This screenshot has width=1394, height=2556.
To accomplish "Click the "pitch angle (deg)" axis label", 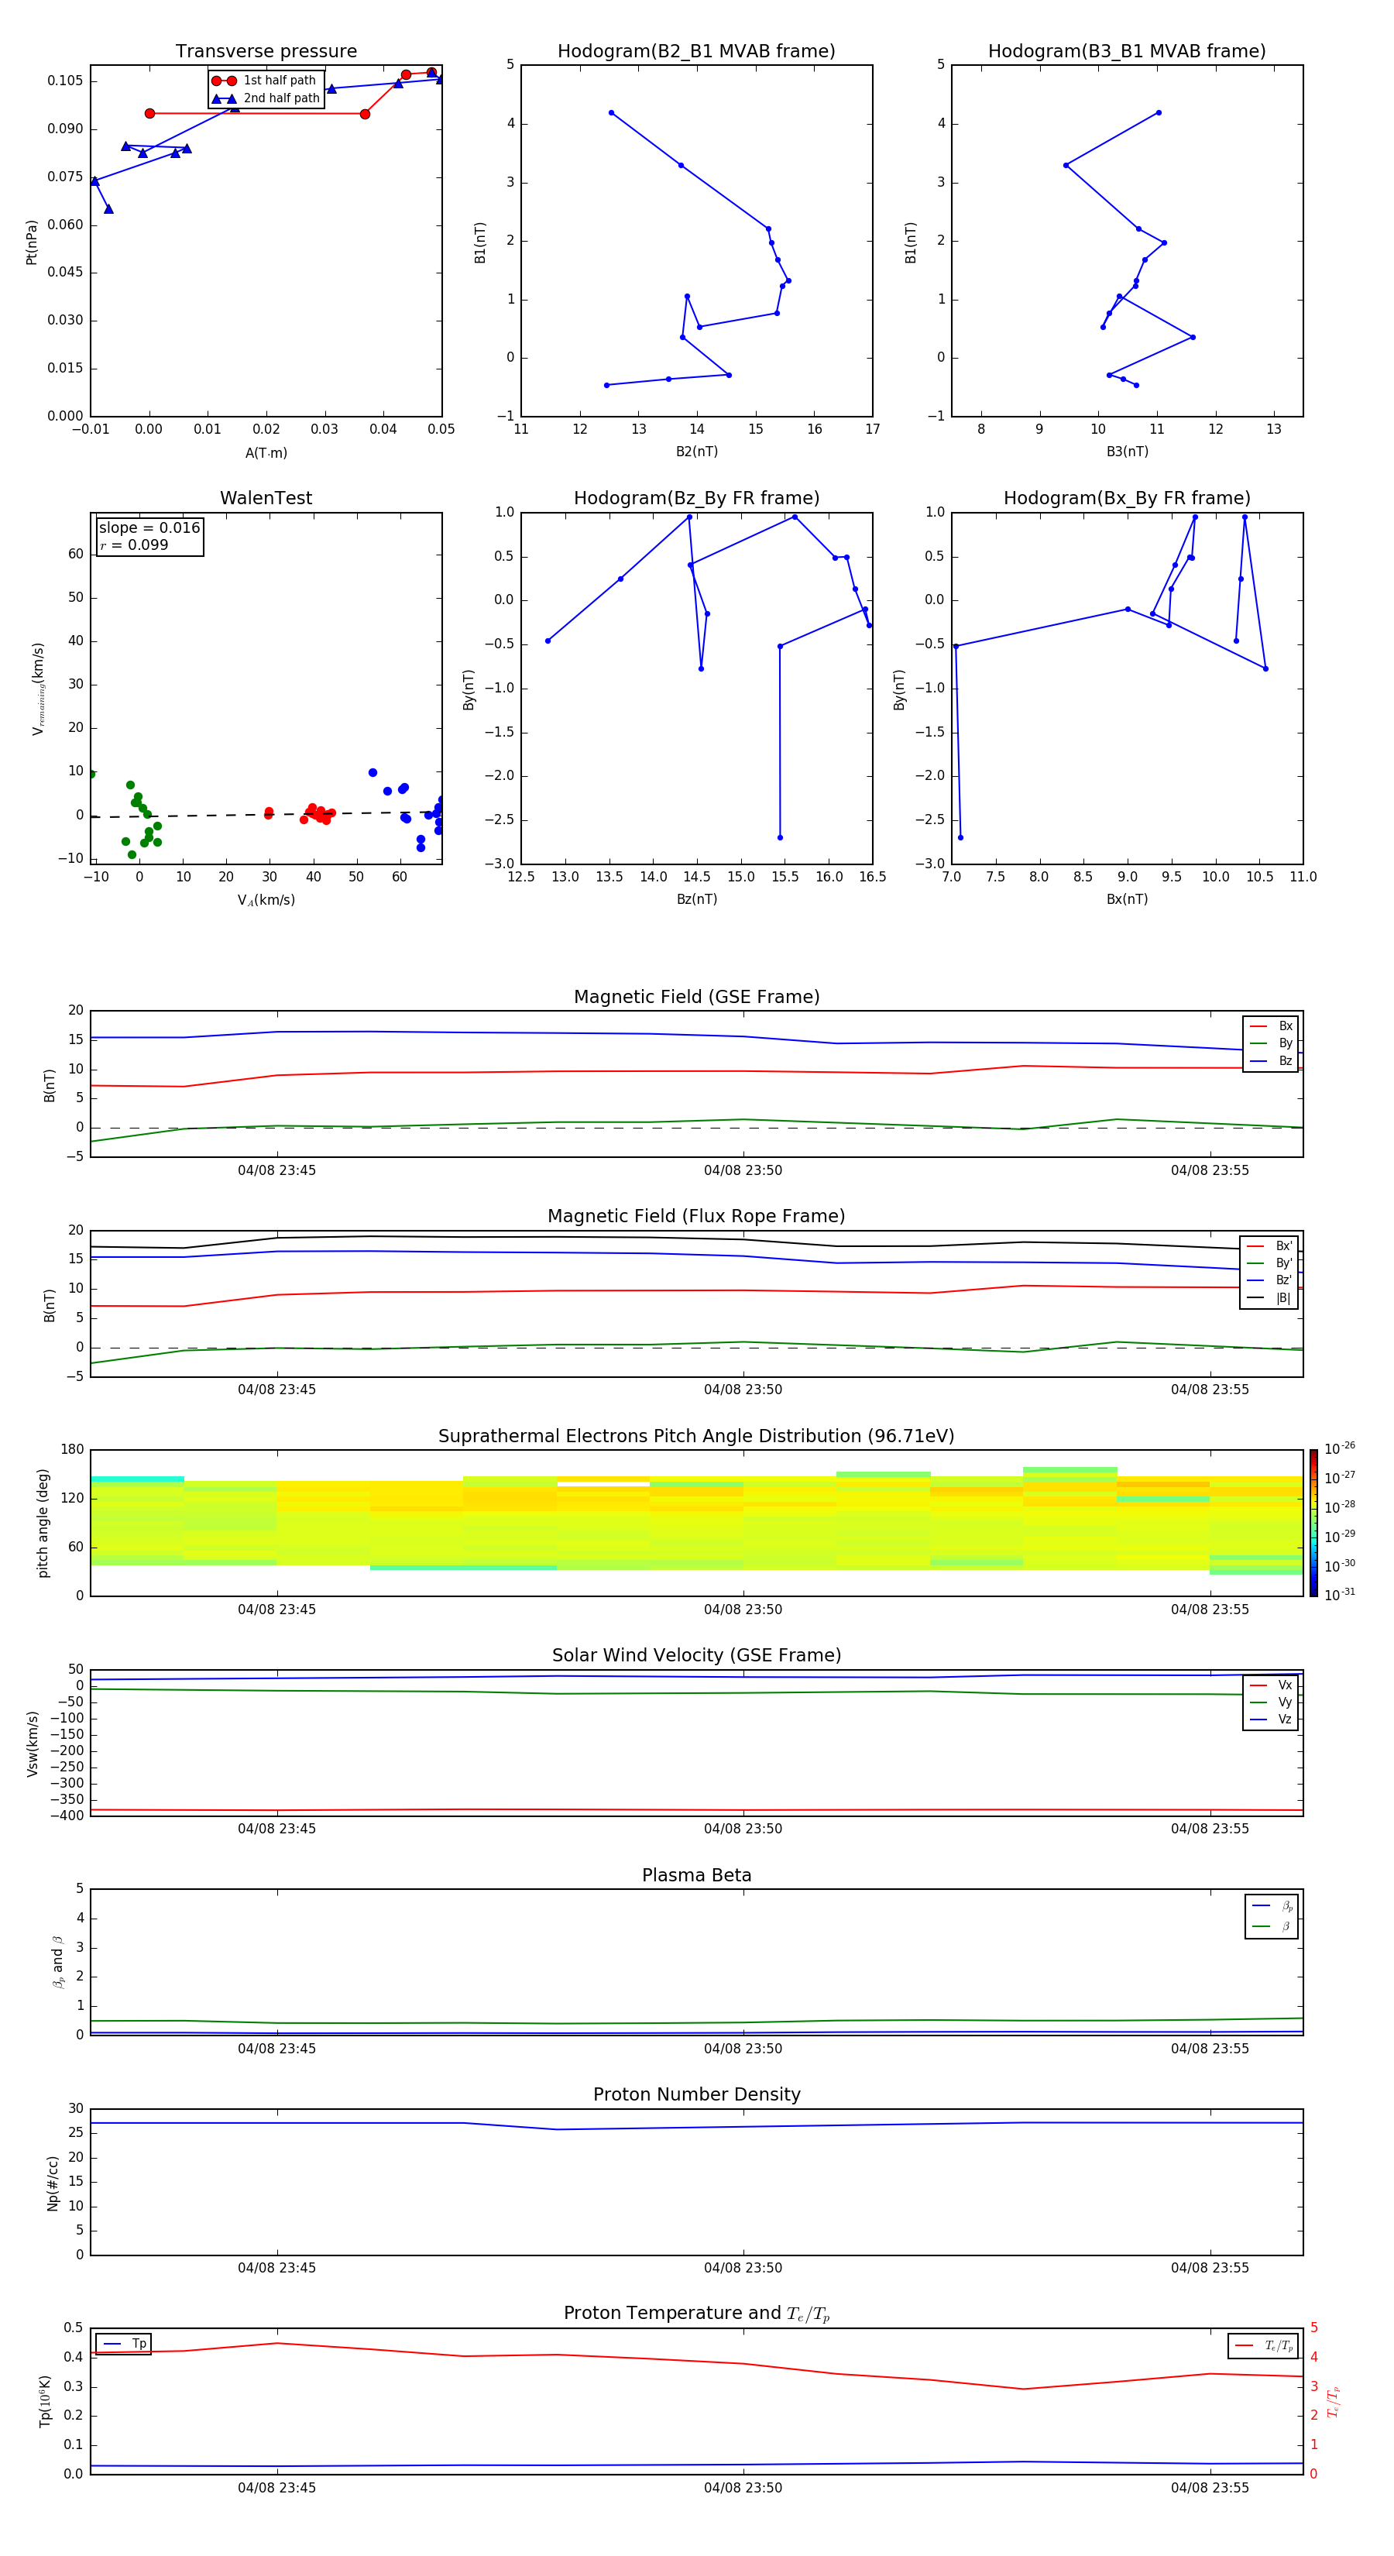I will pos(43,1523).
